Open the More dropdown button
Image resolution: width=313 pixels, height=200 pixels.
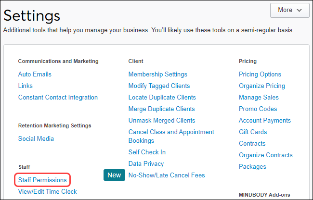[289, 10]
